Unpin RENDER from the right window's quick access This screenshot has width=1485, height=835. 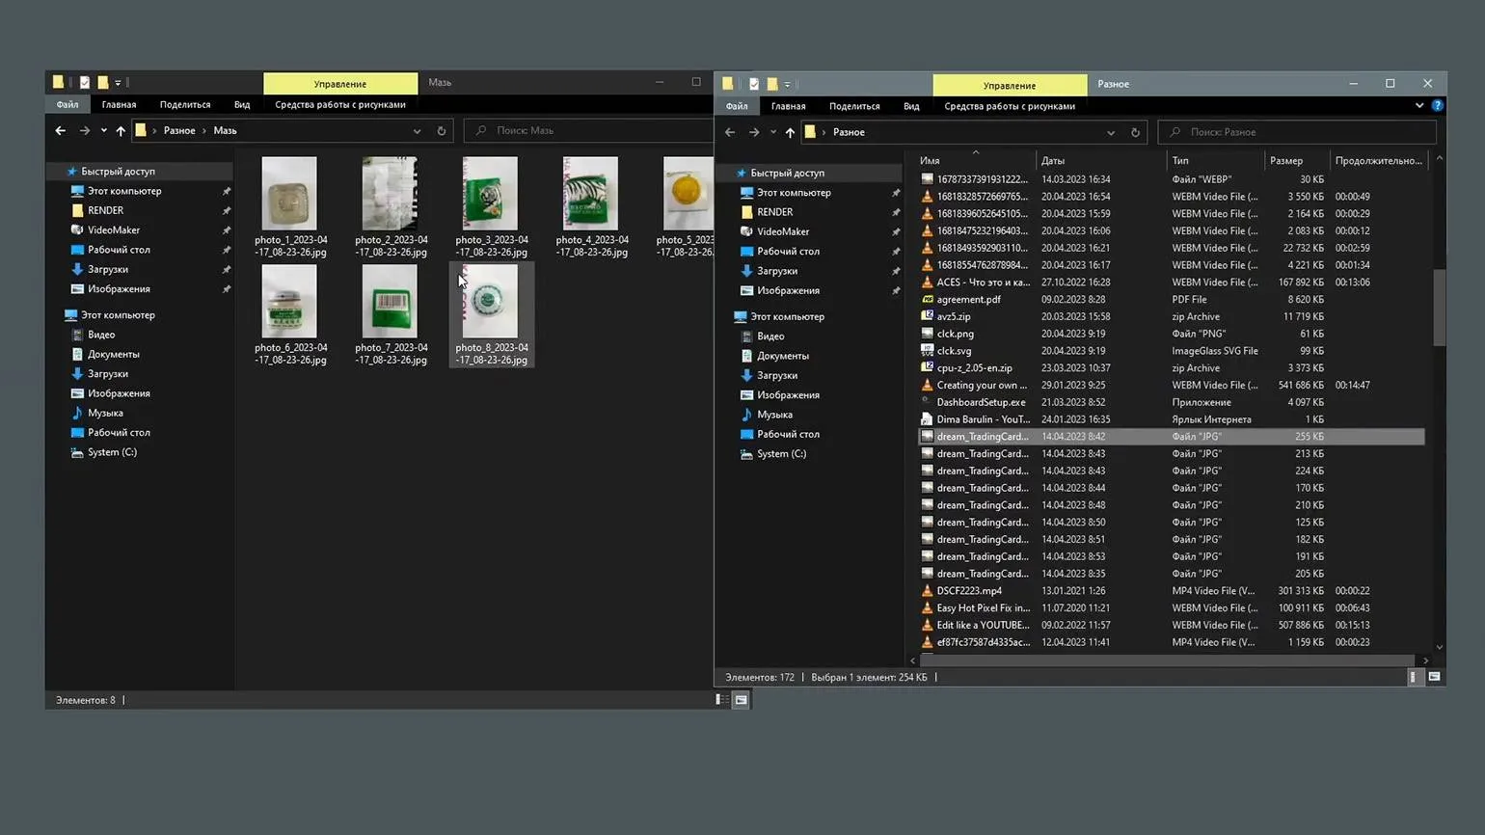tap(896, 212)
